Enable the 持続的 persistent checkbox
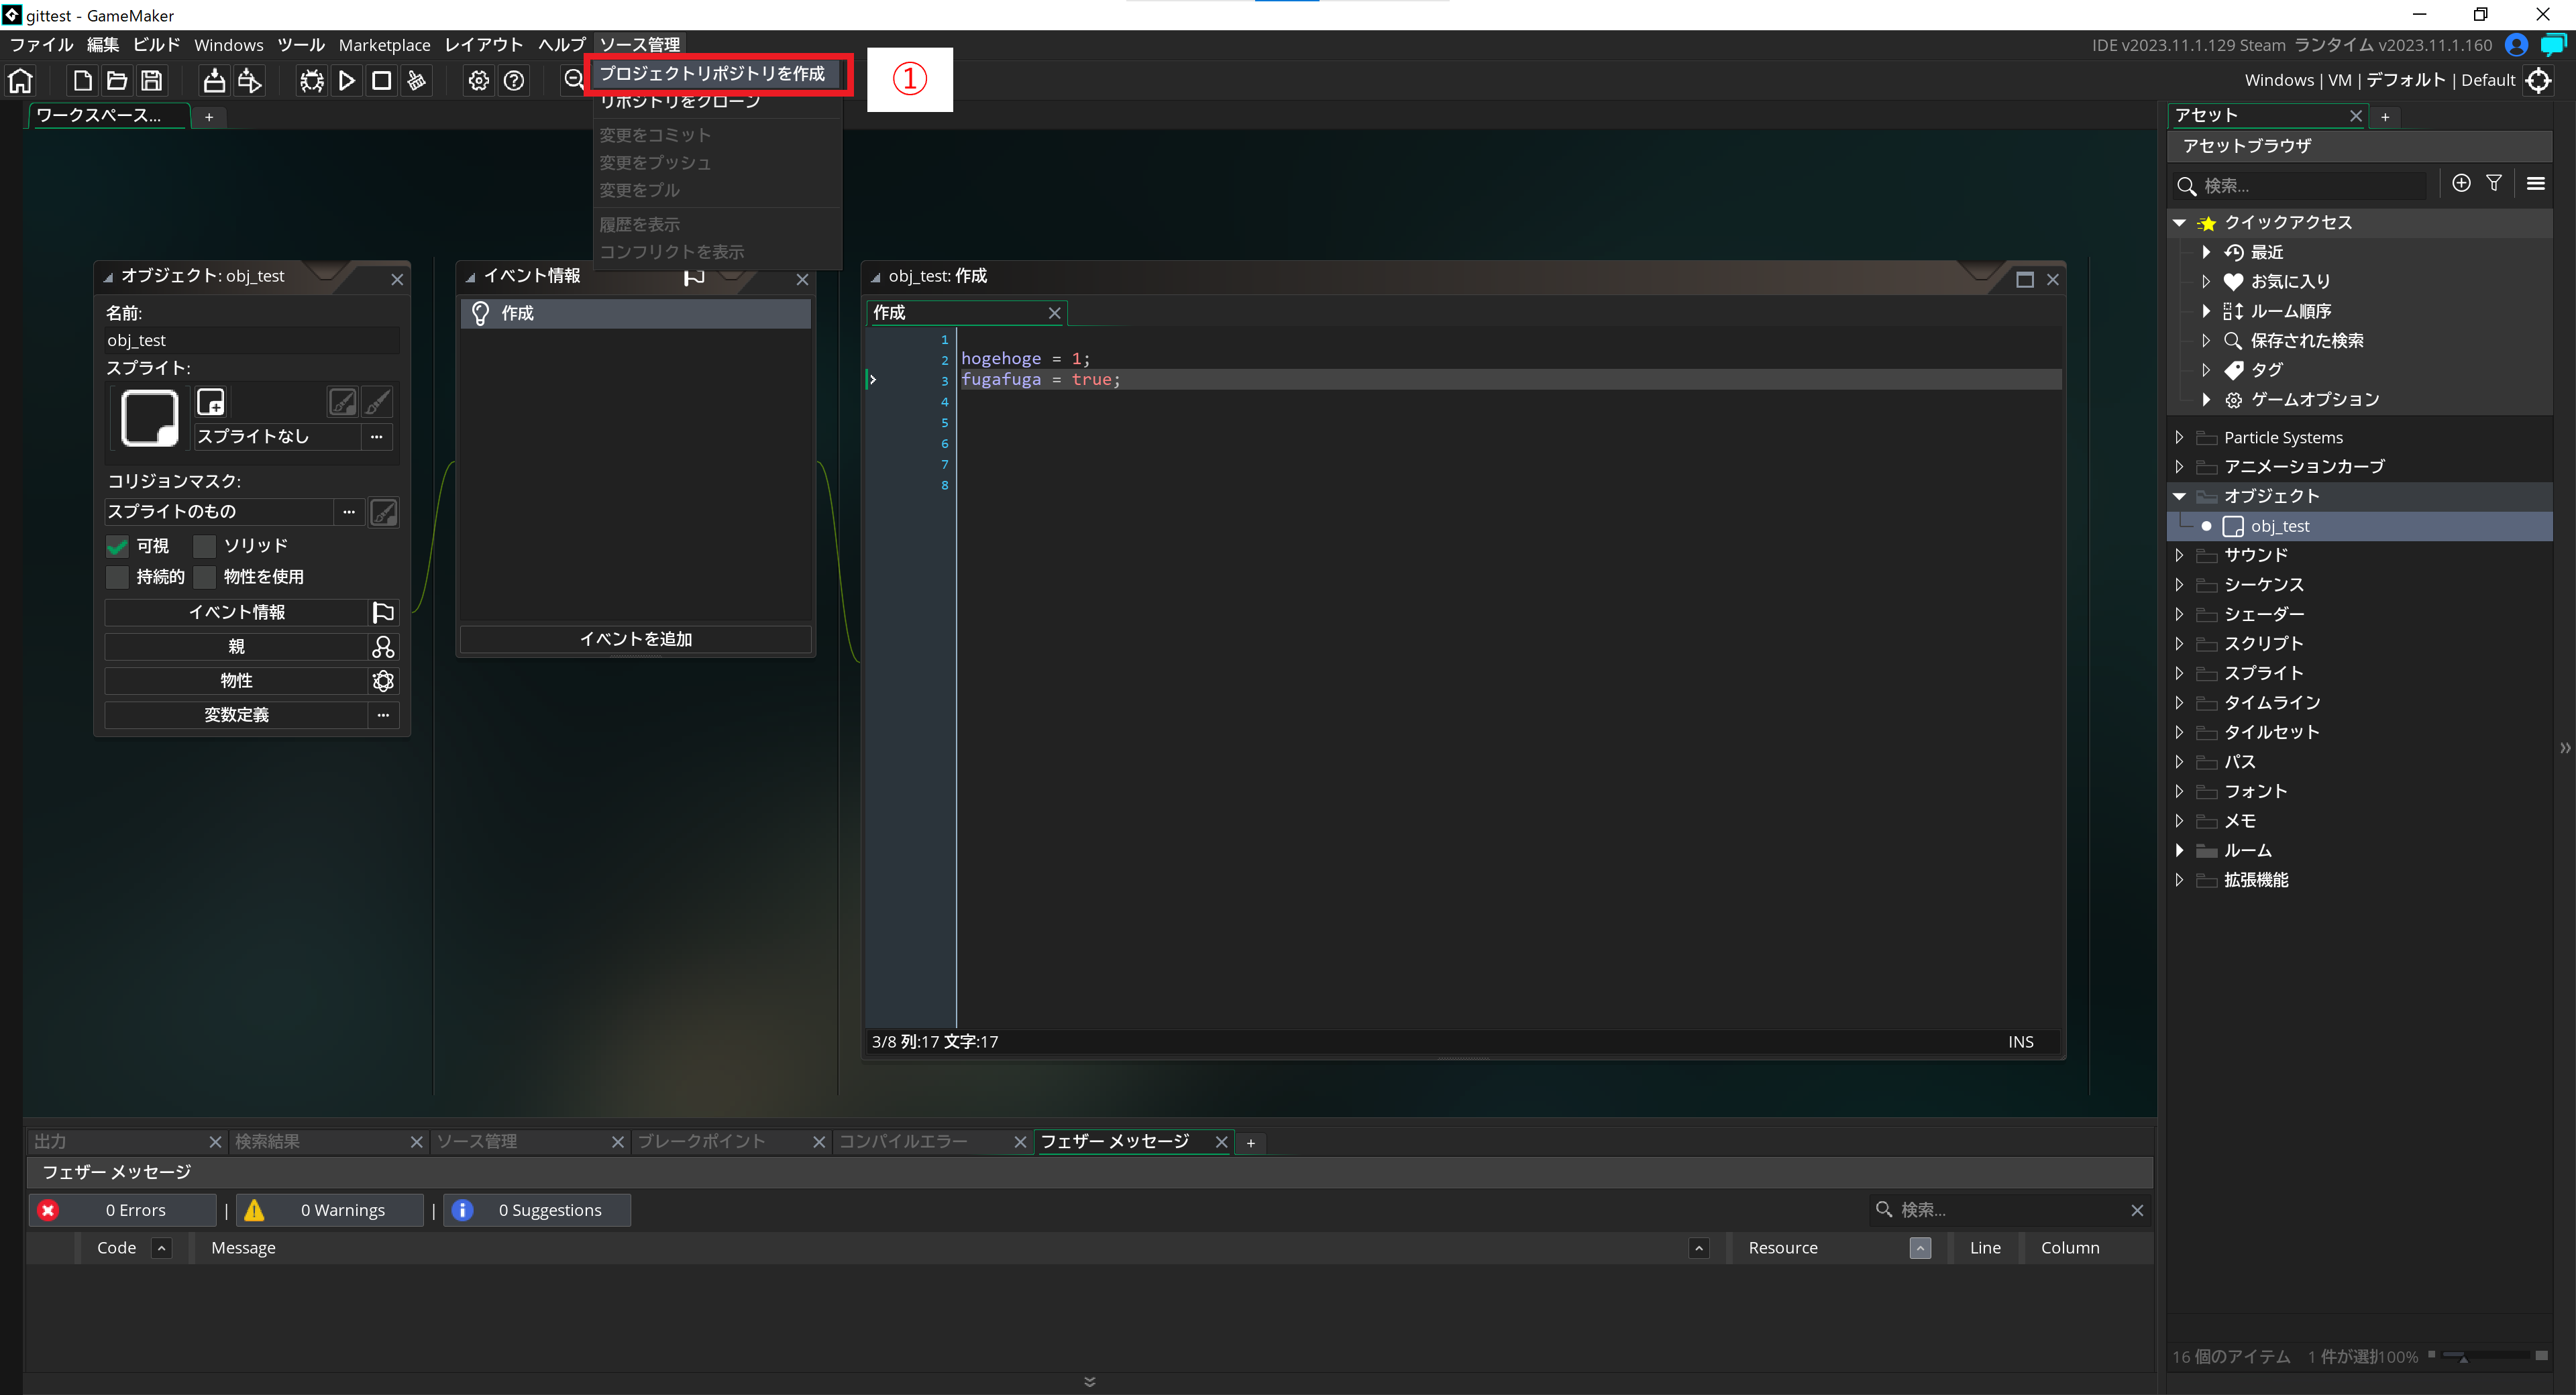Screen dimensions: 2576x1395 [x=118, y=577]
